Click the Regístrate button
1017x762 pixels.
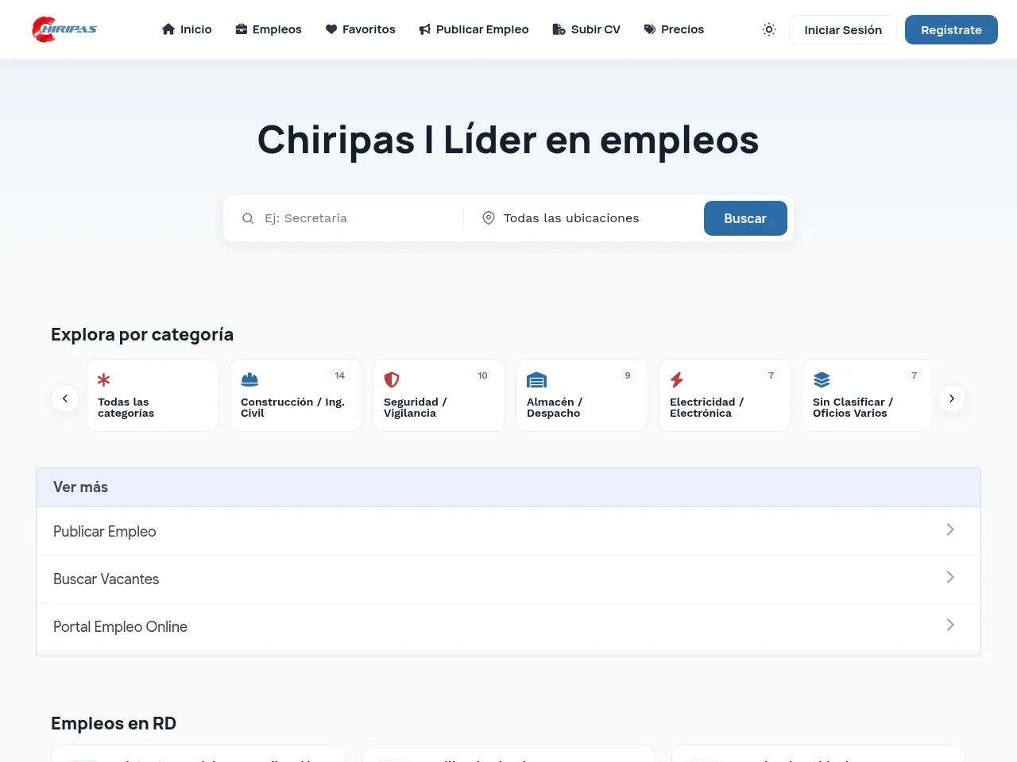pos(951,29)
